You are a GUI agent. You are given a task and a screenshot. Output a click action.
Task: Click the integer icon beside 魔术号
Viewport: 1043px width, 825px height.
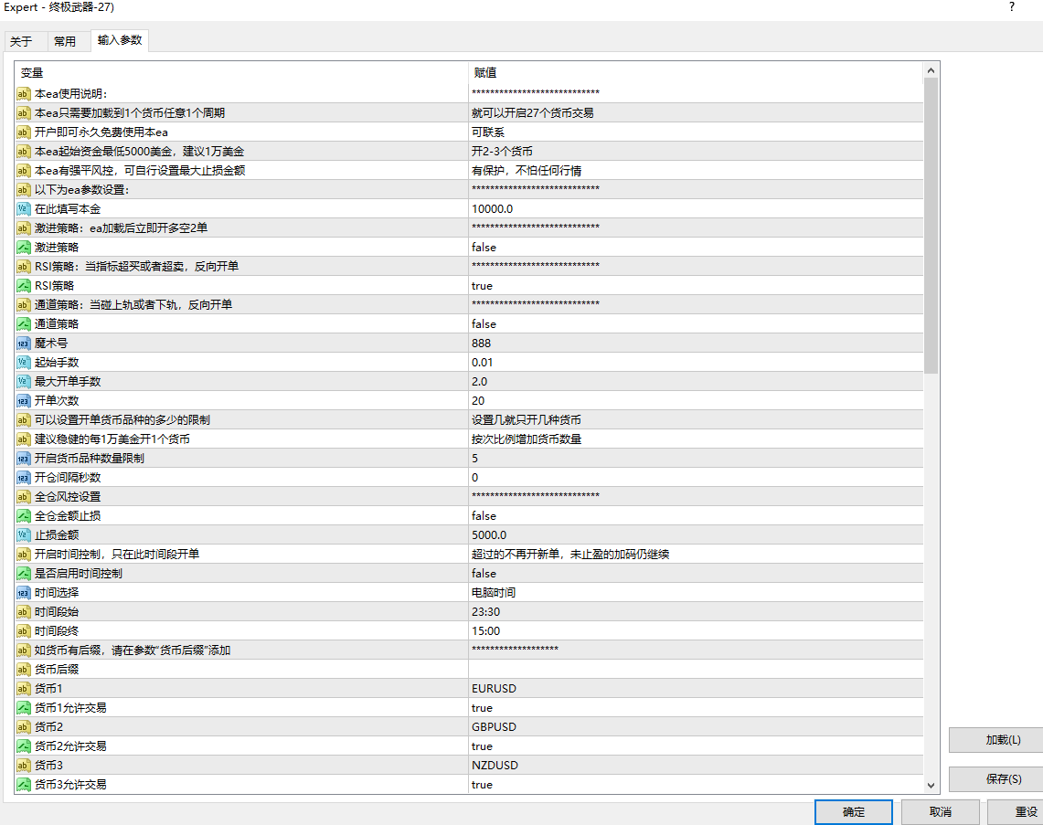23,343
